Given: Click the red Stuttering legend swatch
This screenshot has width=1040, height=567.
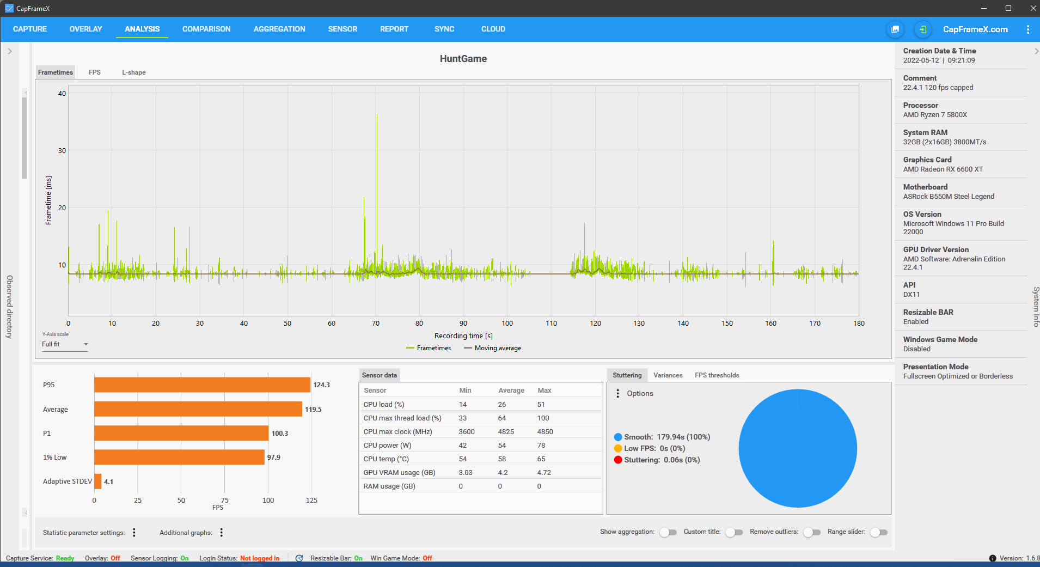Looking at the screenshot, I should [x=618, y=460].
